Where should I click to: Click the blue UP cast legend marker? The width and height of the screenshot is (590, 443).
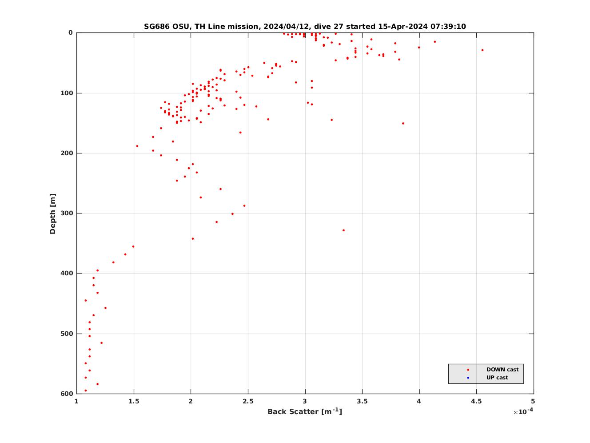click(468, 378)
